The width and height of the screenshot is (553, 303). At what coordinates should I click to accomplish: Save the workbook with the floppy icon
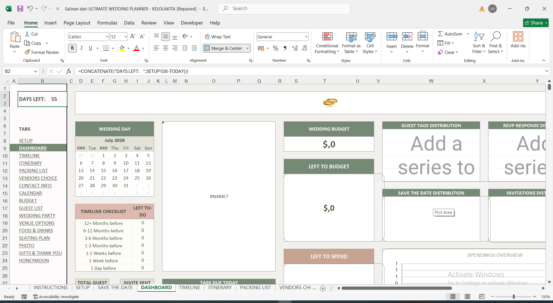[x=20, y=9]
